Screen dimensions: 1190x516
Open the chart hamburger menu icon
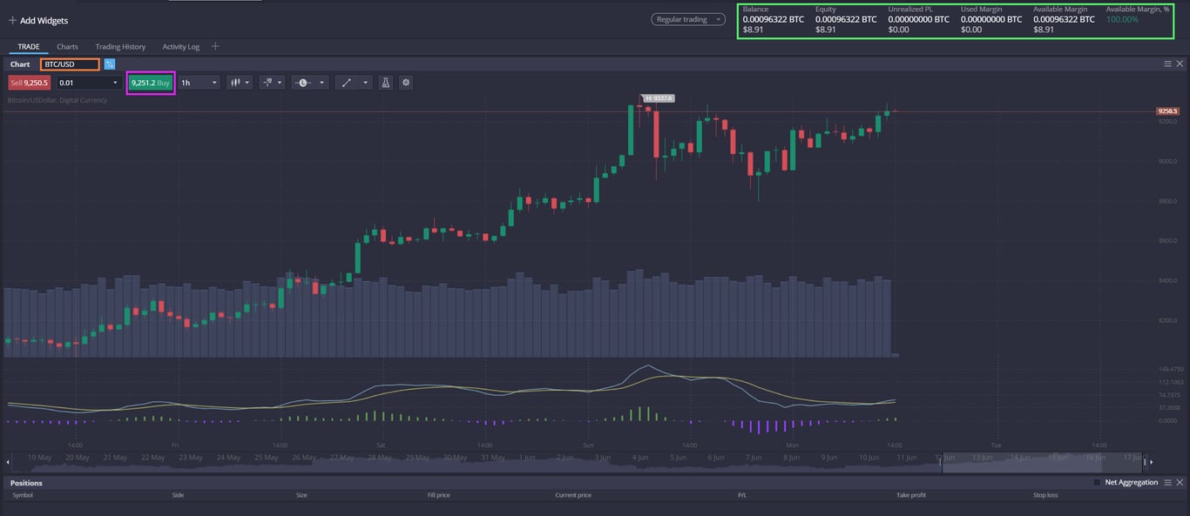click(x=1167, y=63)
